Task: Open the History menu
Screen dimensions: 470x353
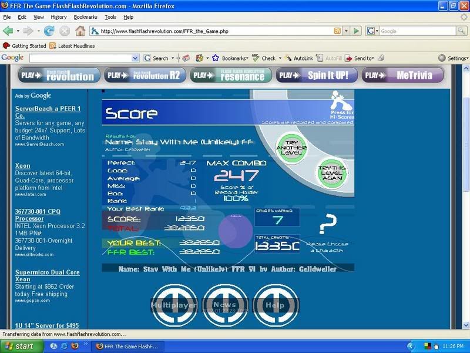Action: (59, 17)
